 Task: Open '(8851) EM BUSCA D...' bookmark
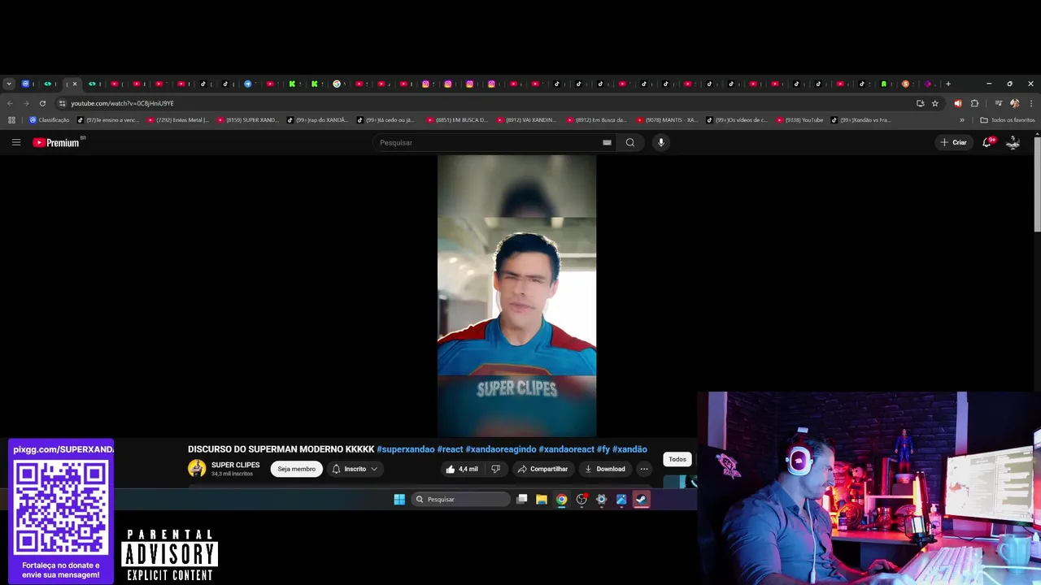[x=457, y=120]
